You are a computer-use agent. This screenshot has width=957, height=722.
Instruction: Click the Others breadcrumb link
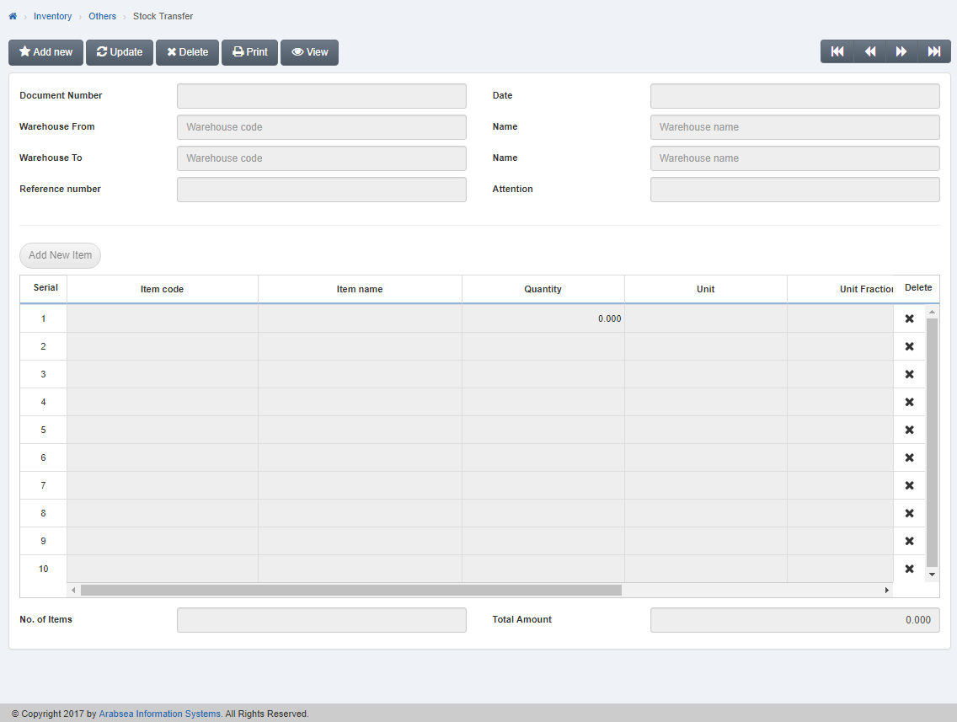coord(102,15)
